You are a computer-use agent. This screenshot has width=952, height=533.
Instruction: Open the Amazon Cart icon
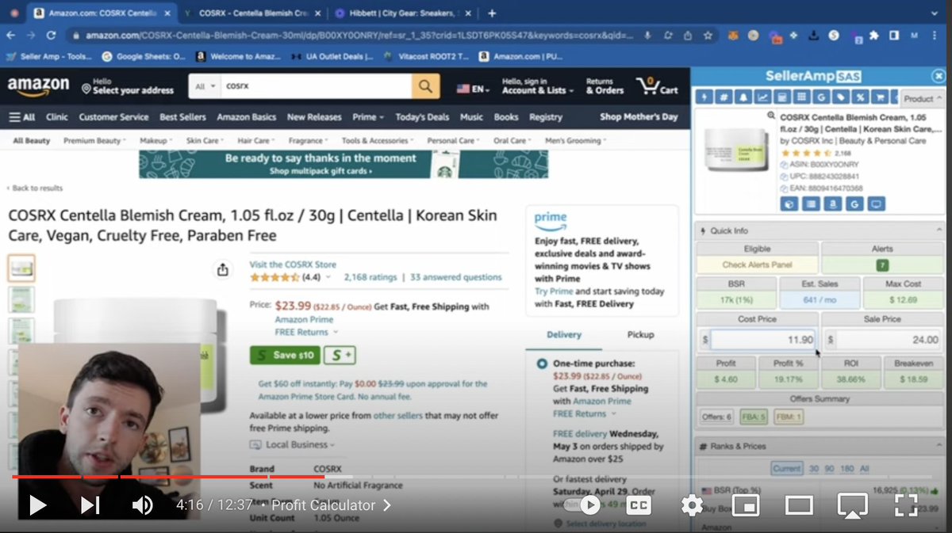point(657,86)
